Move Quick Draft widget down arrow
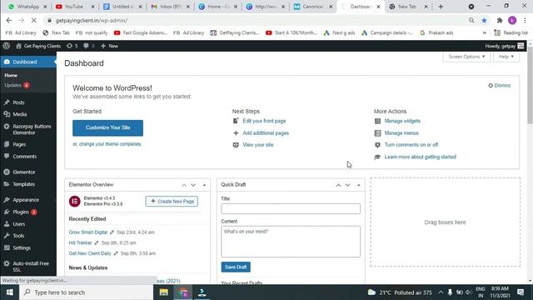Screen dimensions: 533x300 pos(347,185)
